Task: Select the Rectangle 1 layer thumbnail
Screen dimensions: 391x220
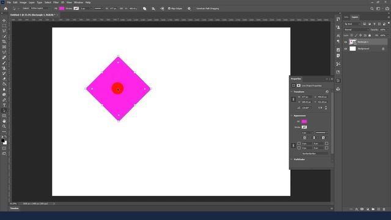Action: pos(353,42)
